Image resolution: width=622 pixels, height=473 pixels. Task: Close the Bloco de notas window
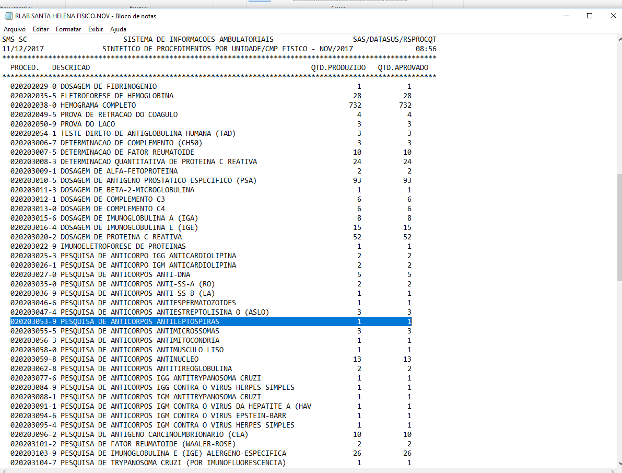tap(613, 16)
